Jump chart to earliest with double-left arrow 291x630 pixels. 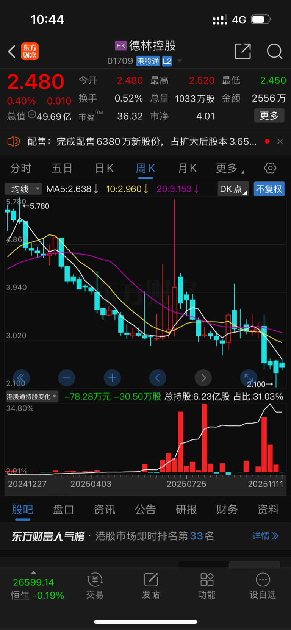21,378
